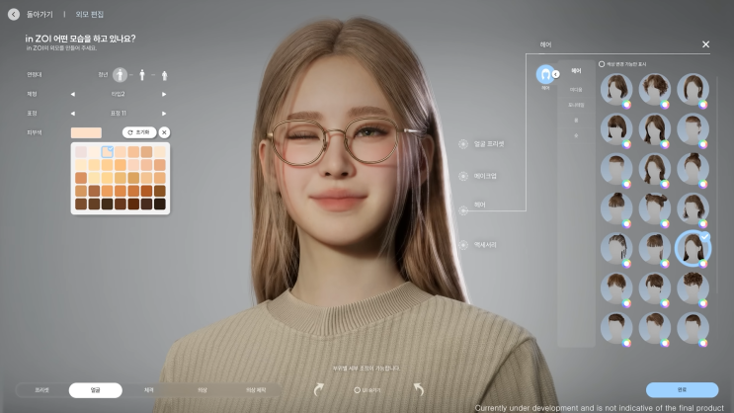Open the 메이크업 node icon
This screenshot has height=413, width=734.
[x=463, y=176]
